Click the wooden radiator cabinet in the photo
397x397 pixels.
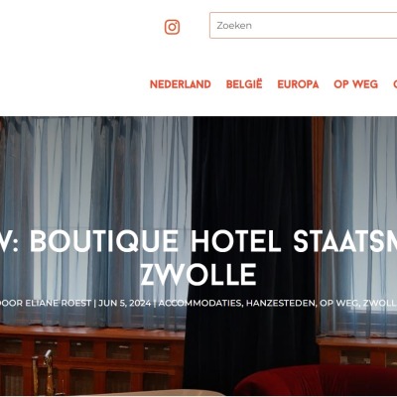click(x=92, y=359)
